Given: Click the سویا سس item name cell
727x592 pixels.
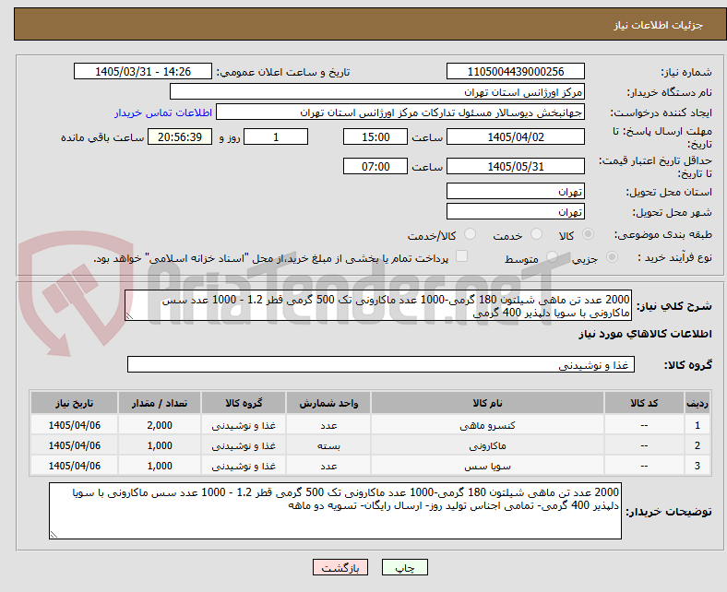Looking at the screenshot, I should (487, 466).
